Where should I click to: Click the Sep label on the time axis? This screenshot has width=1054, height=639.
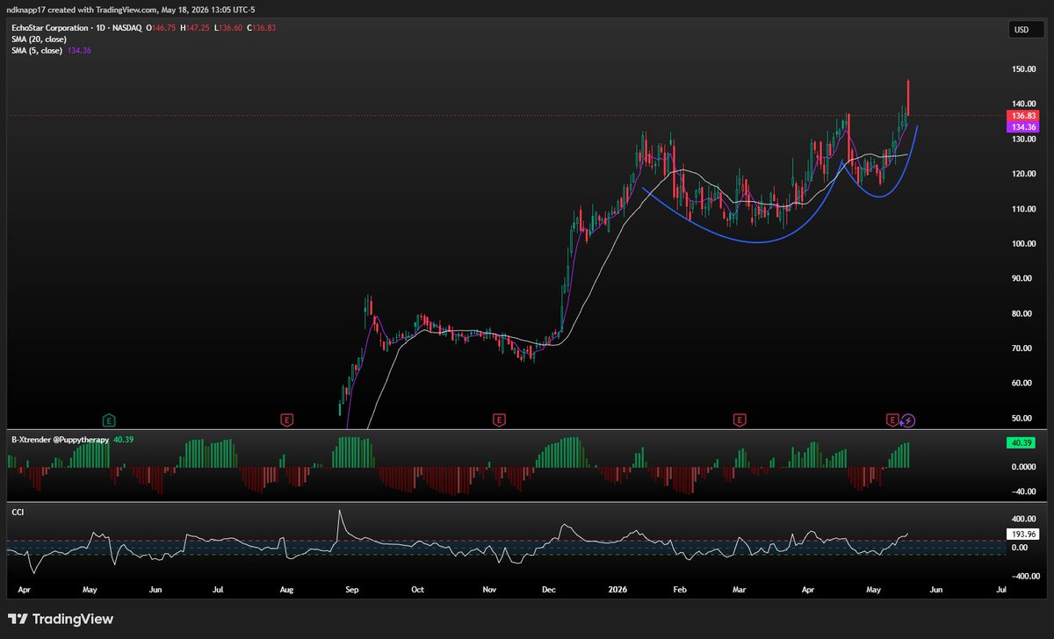(352, 590)
